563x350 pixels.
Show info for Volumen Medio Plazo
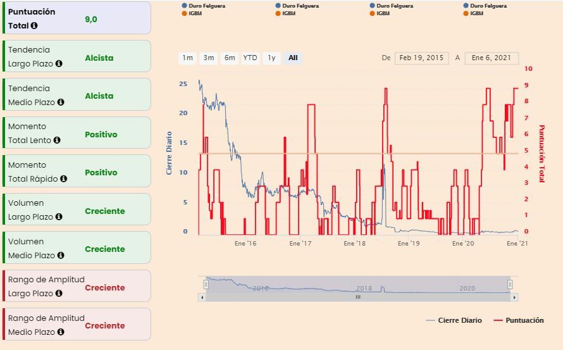click(61, 255)
